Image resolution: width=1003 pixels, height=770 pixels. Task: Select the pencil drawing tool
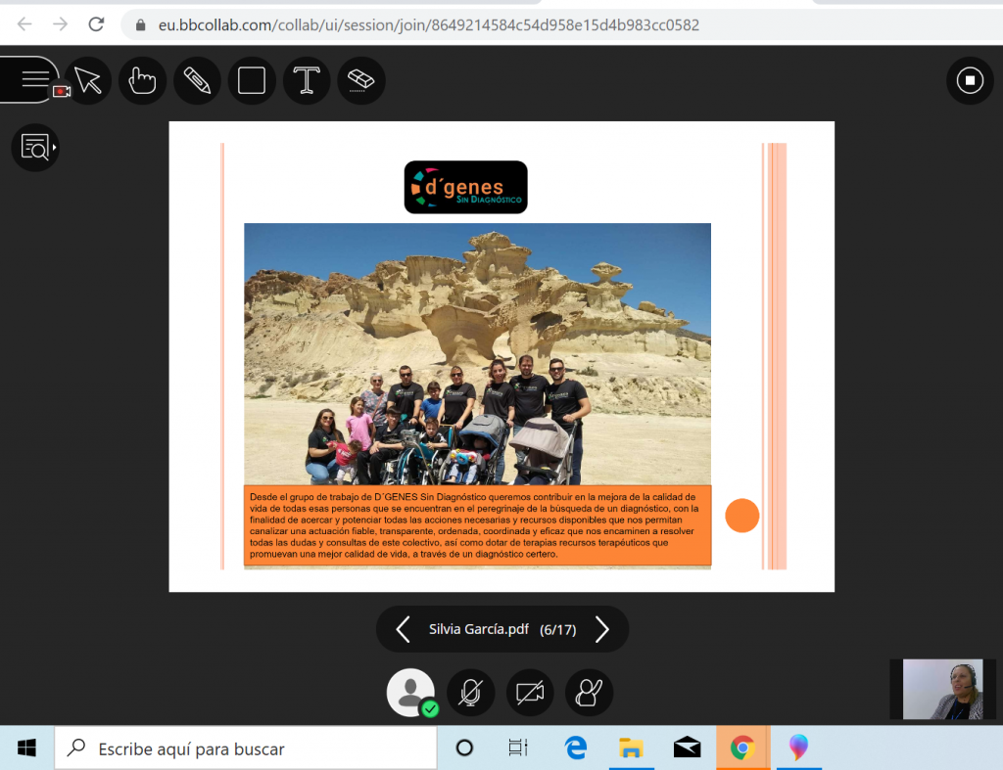pyautogui.click(x=197, y=80)
